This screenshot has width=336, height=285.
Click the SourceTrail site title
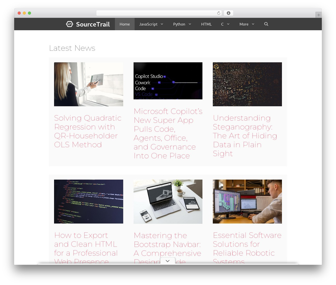pyautogui.click(x=93, y=24)
